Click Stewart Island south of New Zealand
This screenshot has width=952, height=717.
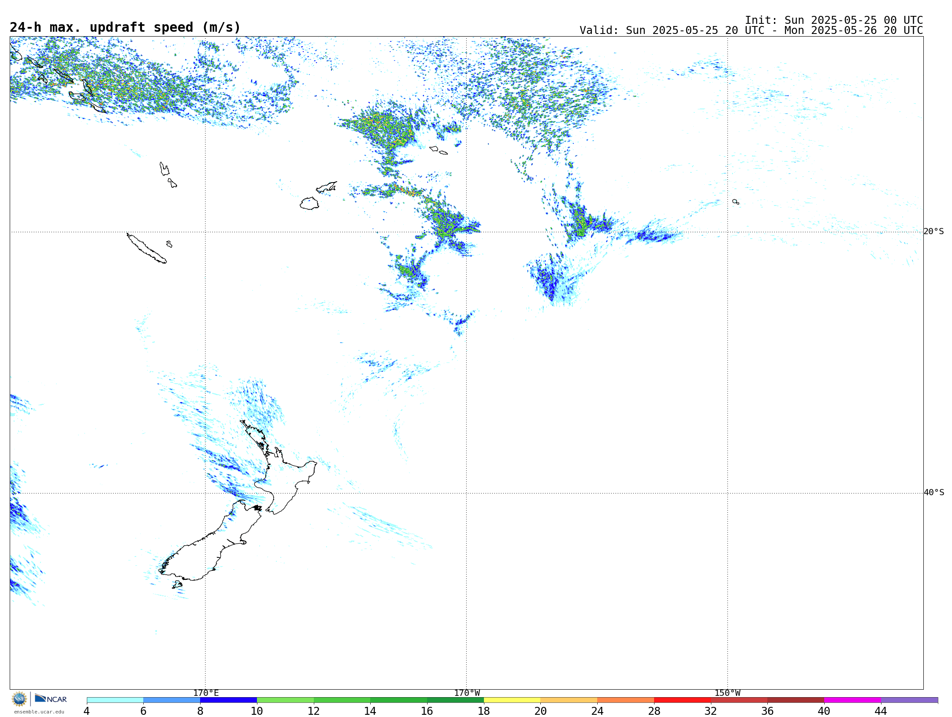point(177,585)
